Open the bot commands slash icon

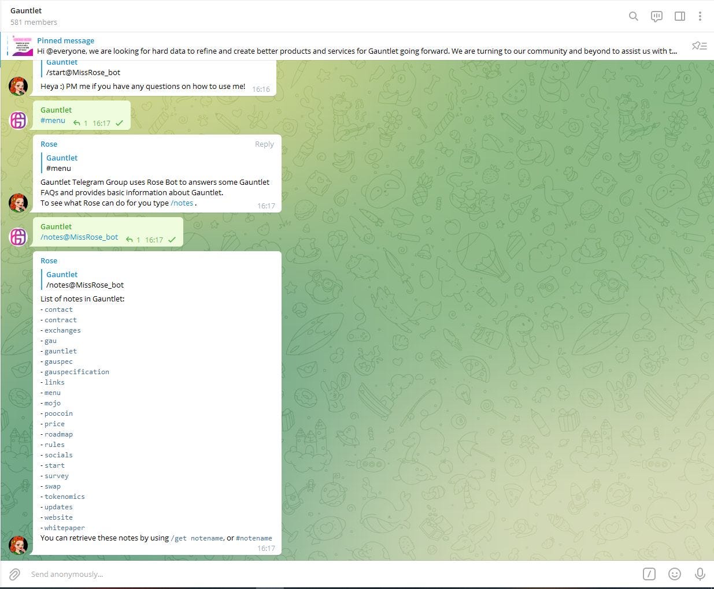click(649, 574)
